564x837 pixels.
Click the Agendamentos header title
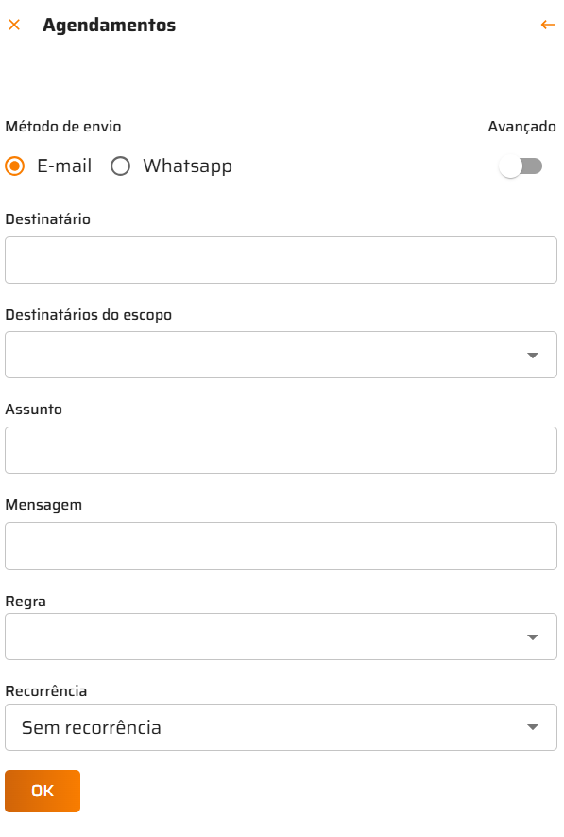tap(110, 26)
